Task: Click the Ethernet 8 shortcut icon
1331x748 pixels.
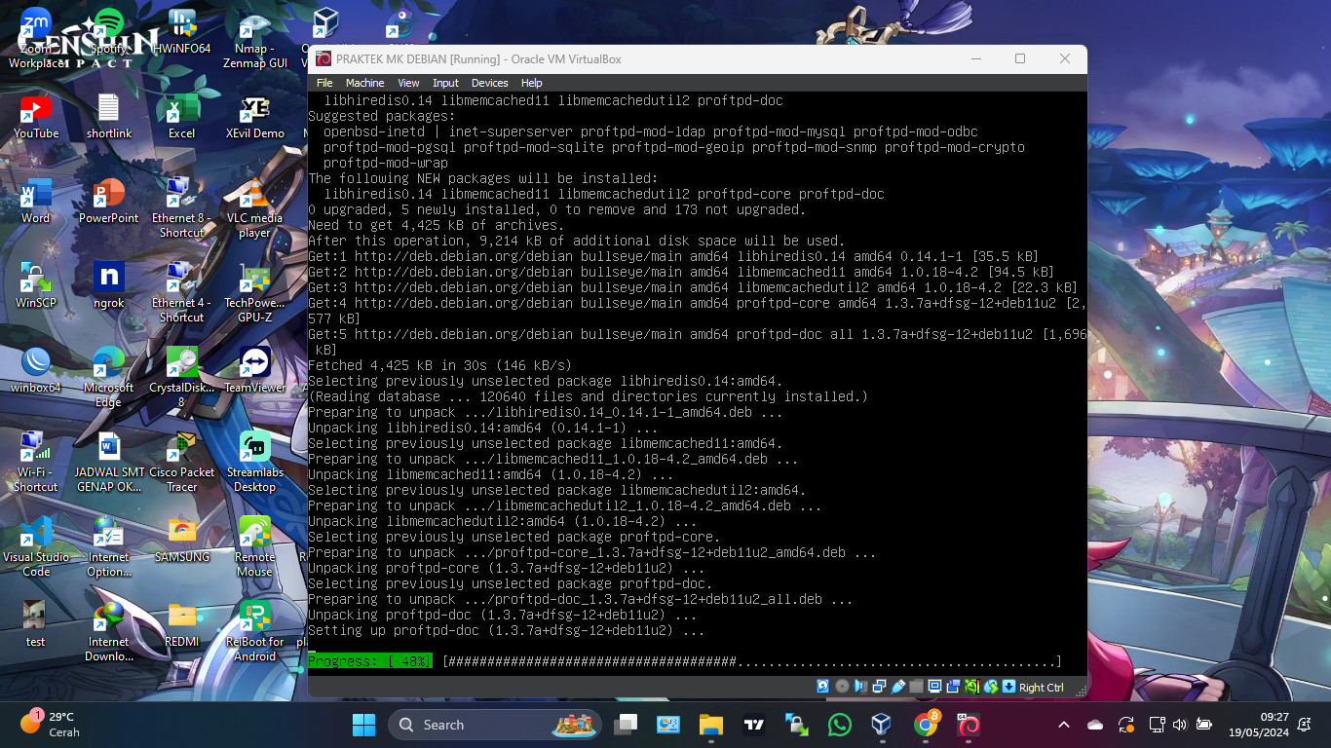Action: [181, 207]
